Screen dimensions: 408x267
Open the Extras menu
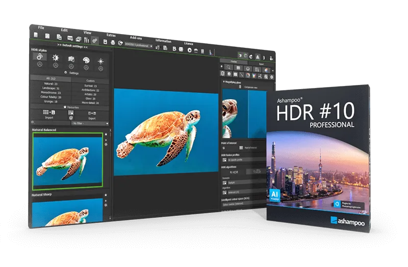point(111,35)
